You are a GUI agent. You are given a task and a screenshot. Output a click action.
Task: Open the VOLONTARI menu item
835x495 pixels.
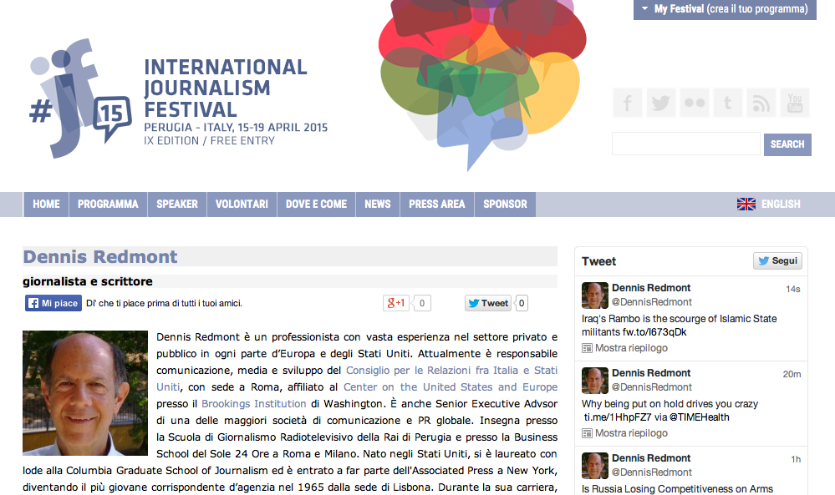tap(242, 205)
